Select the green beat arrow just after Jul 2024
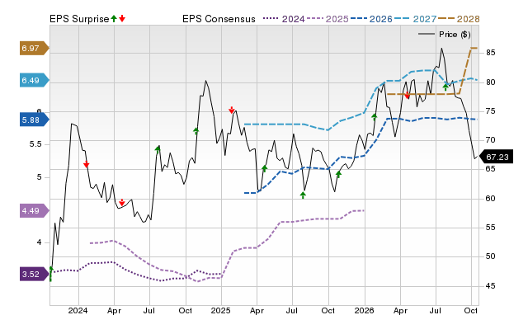 [x=158, y=150]
